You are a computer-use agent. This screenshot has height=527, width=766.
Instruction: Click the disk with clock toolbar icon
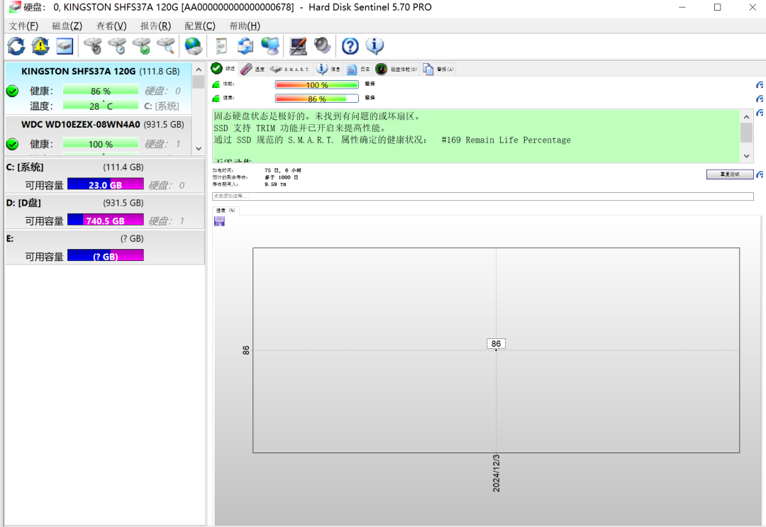pyautogui.click(x=117, y=46)
